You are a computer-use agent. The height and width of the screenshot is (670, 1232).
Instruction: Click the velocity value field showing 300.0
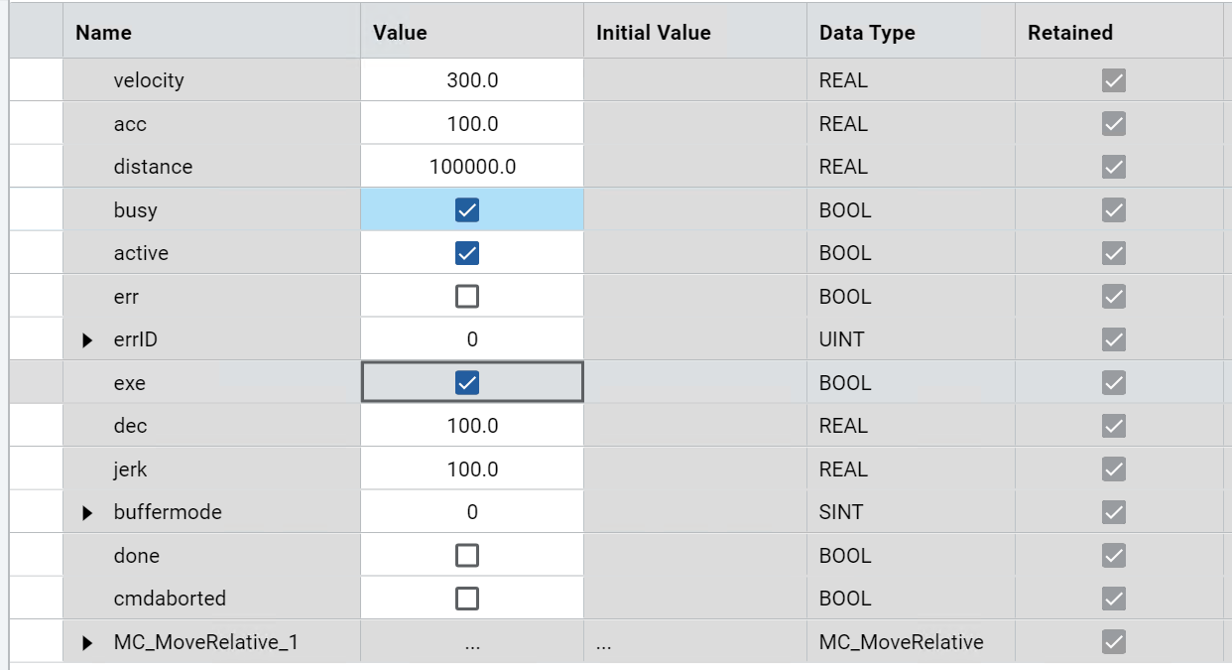(x=472, y=80)
